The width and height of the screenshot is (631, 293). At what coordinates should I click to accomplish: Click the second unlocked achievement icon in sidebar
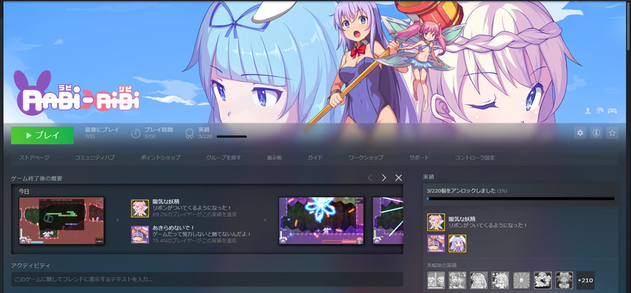[436, 244]
